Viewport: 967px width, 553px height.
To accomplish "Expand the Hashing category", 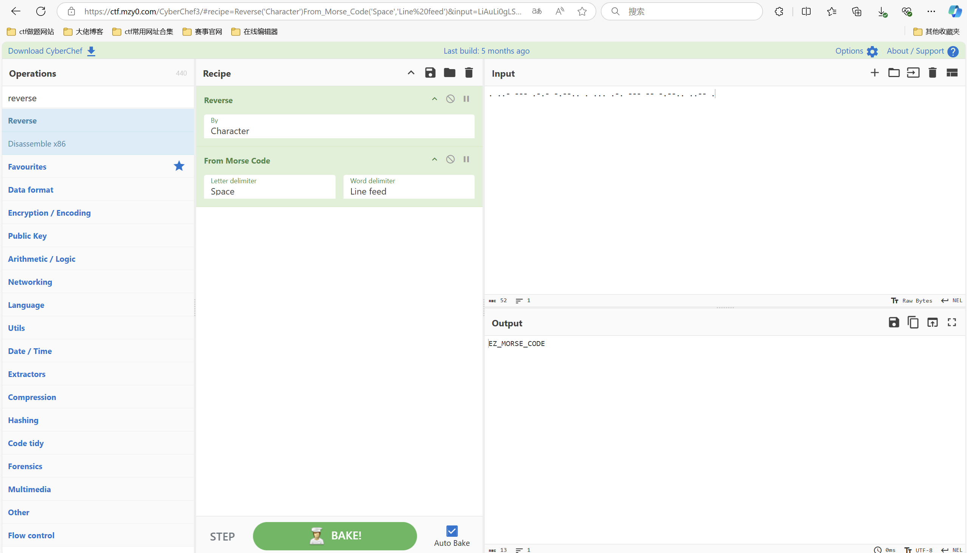I will (98, 420).
